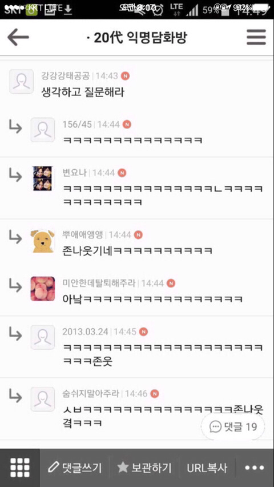Tap the reply arrow beside 156/45 comment

15,127
